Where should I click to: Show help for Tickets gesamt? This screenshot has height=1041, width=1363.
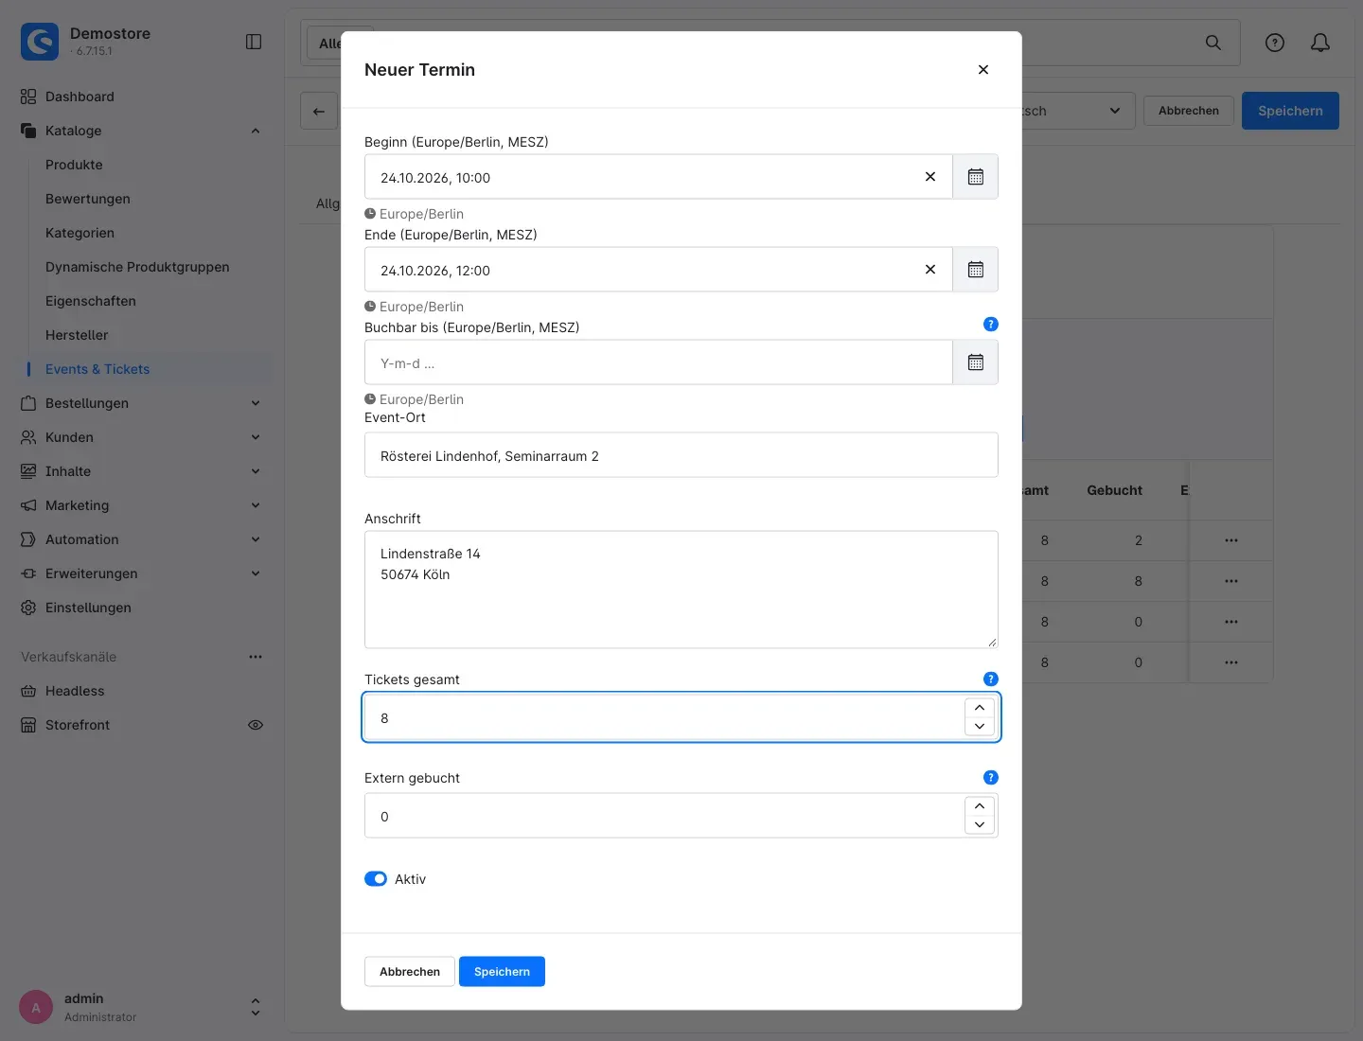pos(991,679)
